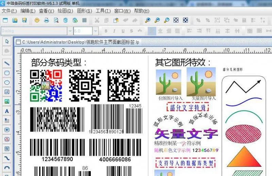The height and width of the screenshot is (176, 272).
Task: Select the landscape picture insert tool
Action: click(x=7, y=101)
